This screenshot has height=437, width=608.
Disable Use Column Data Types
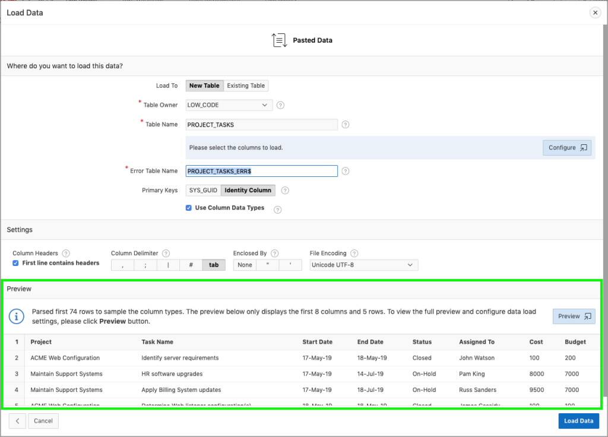[x=188, y=208]
